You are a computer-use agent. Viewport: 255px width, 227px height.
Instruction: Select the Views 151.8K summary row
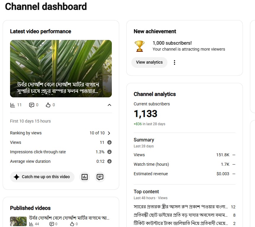pos(185,155)
